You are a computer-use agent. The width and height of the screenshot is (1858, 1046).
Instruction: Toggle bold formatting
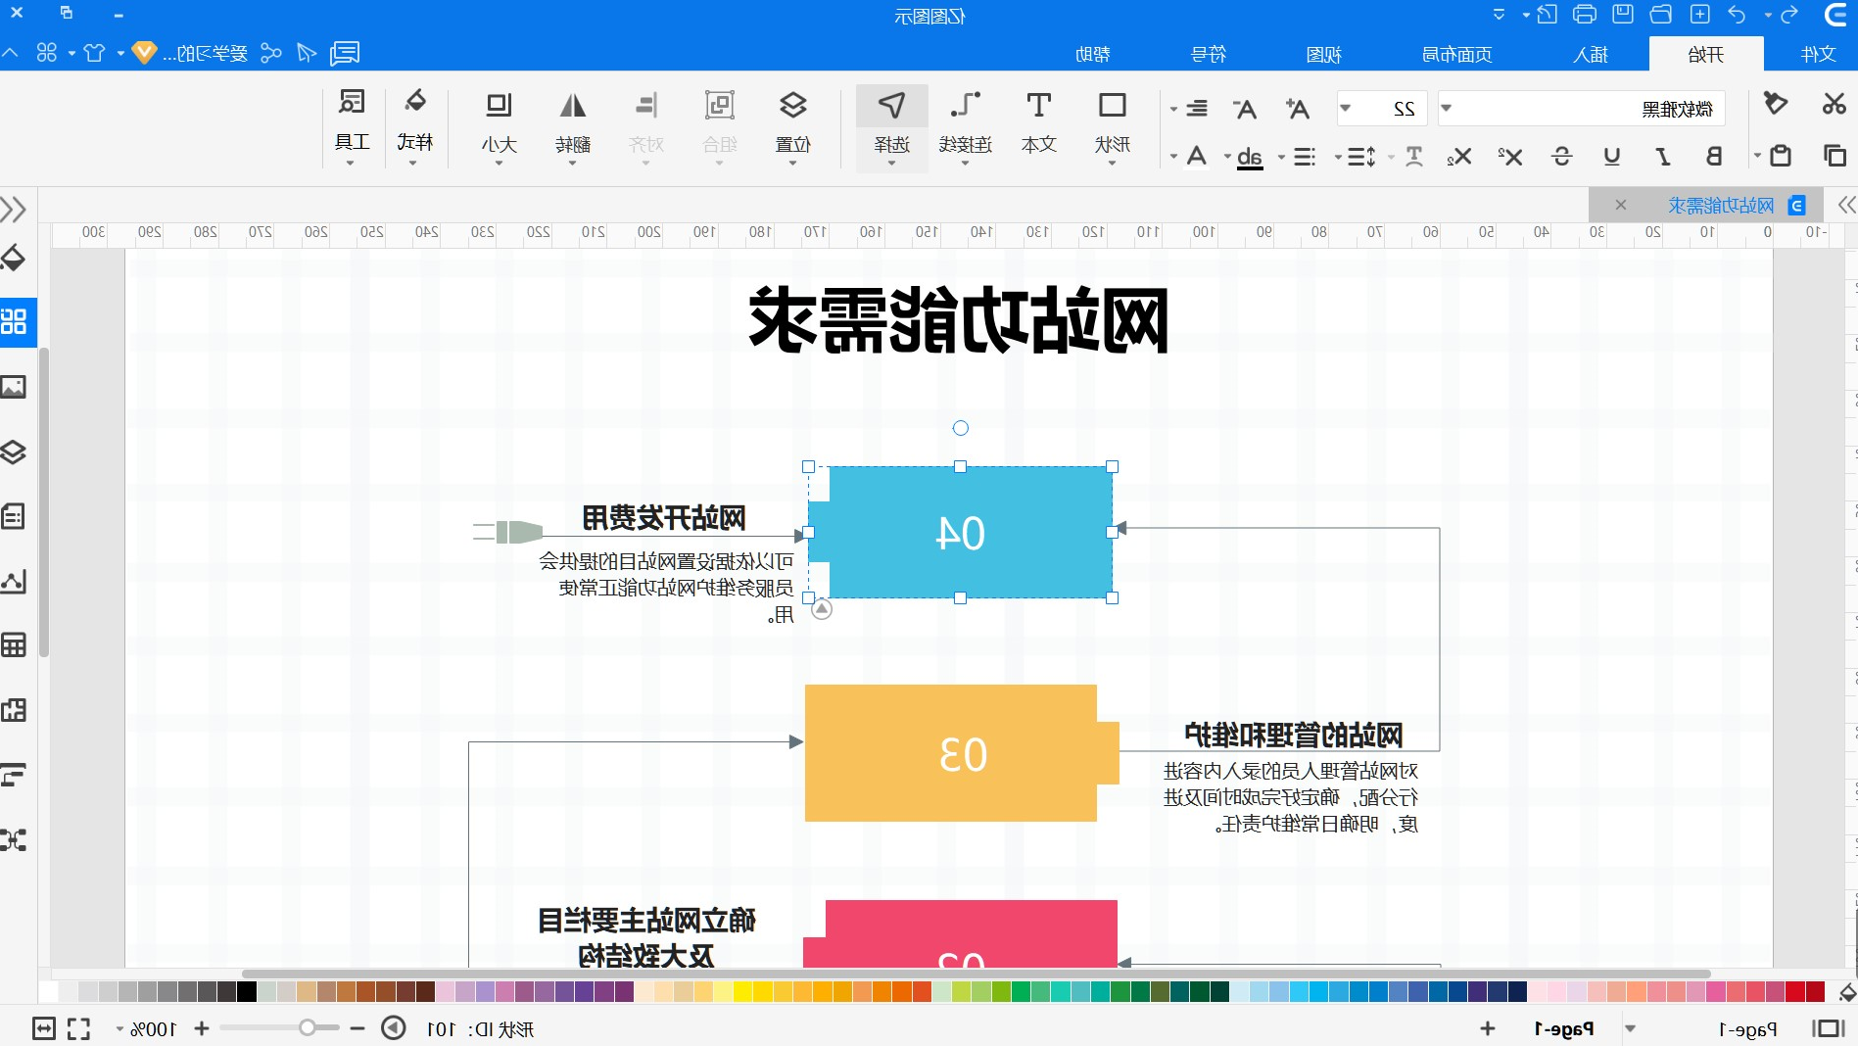click(x=1714, y=156)
